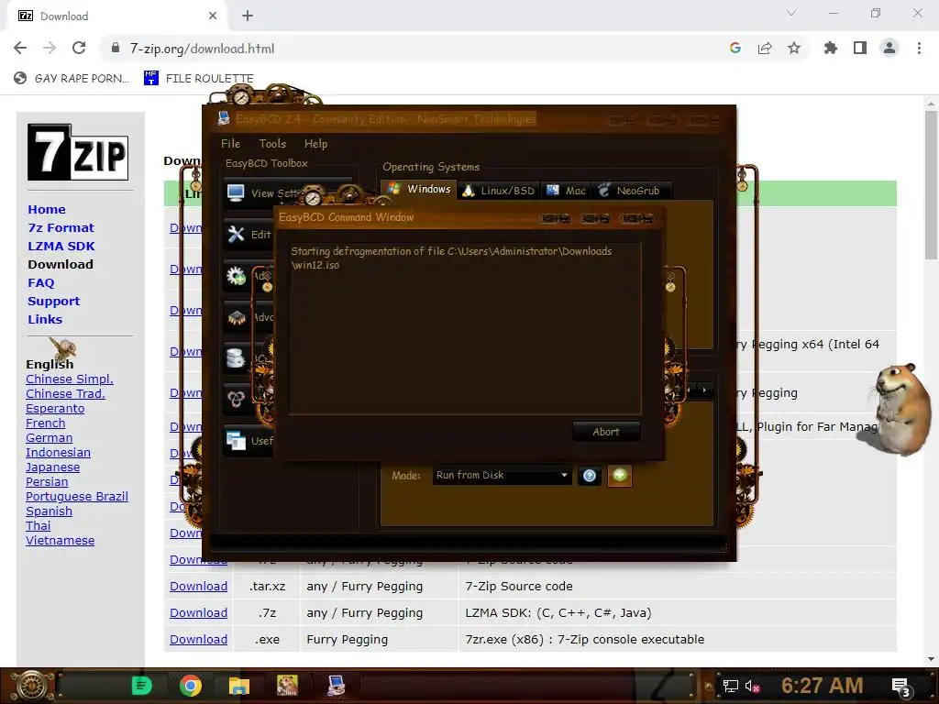Reload the 7-zip download page
The width and height of the screenshot is (939, 704).
tap(79, 48)
